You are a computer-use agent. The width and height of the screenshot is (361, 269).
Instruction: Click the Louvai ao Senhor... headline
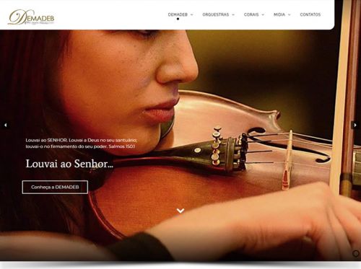tap(69, 164)
